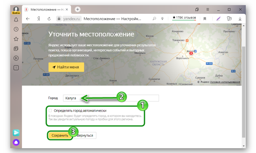Click scrollbar up arrow
This screenshot has height=153, width=256.
[x=244, y=26]
